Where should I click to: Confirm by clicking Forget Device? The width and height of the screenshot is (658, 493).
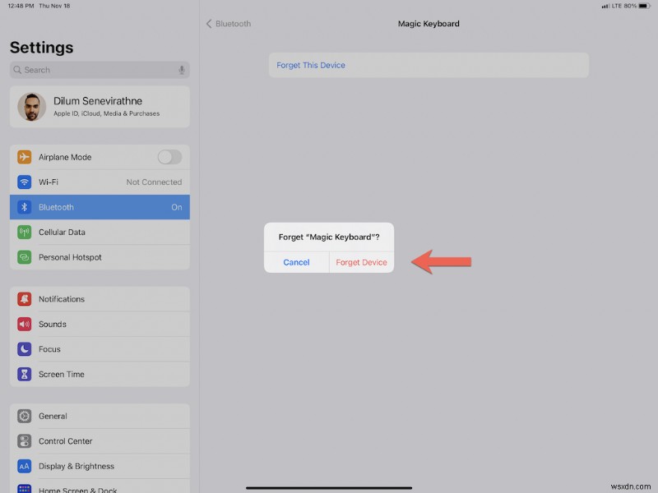tap(360, 261)
